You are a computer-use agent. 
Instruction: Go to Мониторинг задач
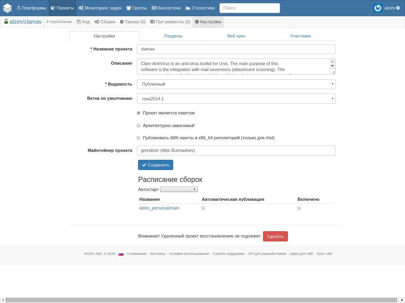[x=100, y=8]
